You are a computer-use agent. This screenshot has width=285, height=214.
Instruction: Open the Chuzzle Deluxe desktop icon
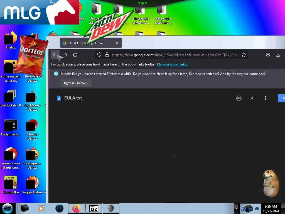click(x=32, y=129)
